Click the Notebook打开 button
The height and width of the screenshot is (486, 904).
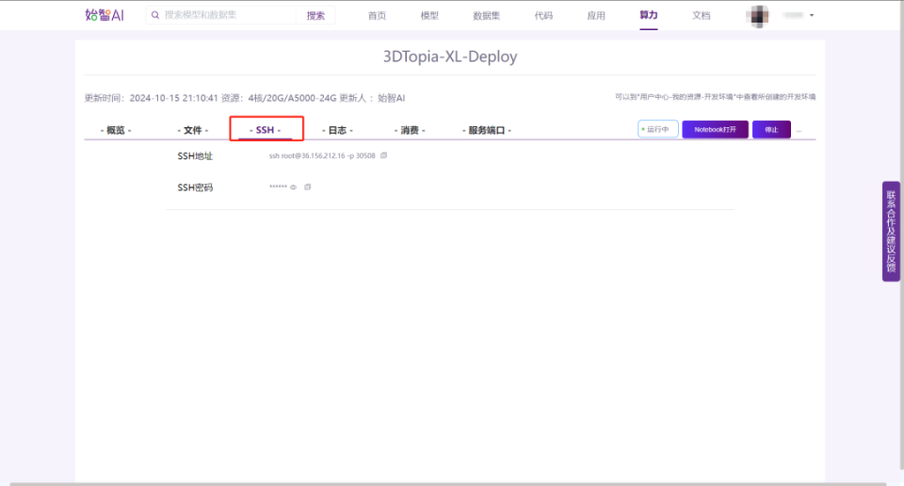[715, 129]
